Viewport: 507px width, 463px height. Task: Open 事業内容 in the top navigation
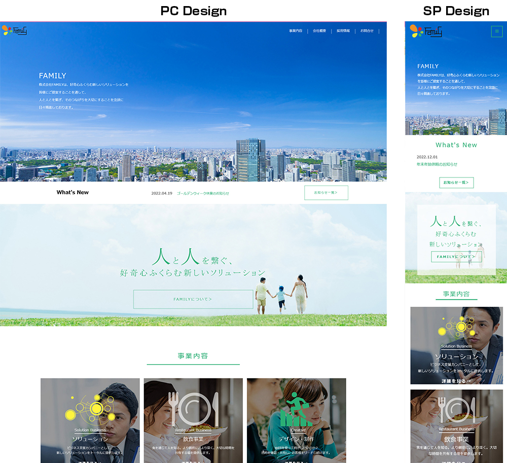point(296,31)
